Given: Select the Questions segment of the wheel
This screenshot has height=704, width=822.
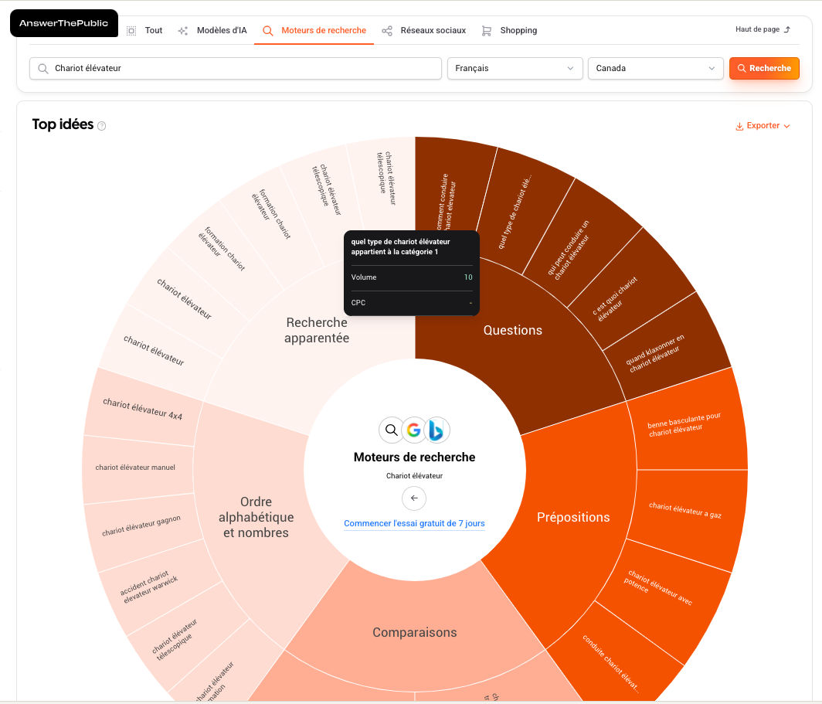Looking at the screenshot, I should point(512,330).
